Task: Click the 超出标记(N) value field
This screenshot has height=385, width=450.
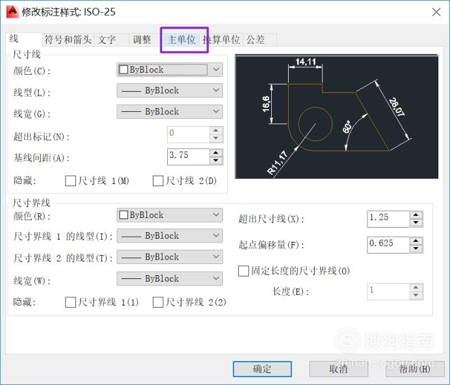Action: [x=189, y=135]
